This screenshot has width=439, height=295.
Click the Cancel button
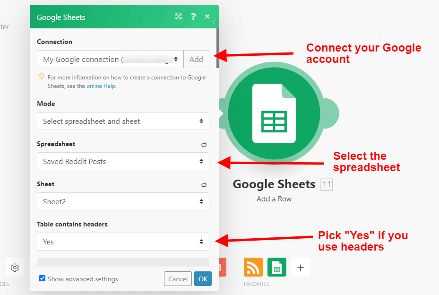click(178, 279)
